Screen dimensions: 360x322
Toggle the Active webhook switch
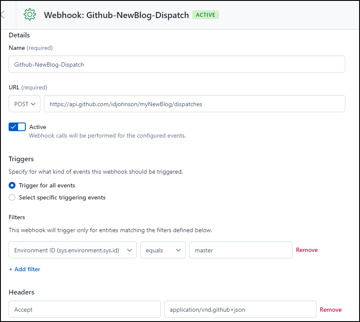pos(17,127)
